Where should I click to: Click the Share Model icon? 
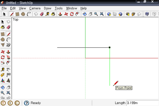pyautogui.click(x=133, y=14)
